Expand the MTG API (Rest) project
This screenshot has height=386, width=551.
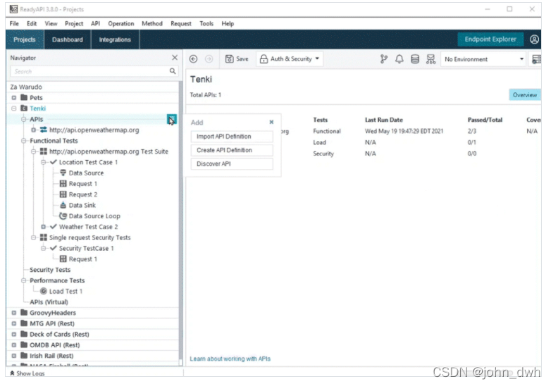pyautogui.click(x=13, y=323)
